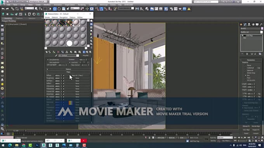Click the teapot Render Production icon

[x=180, y=9]
